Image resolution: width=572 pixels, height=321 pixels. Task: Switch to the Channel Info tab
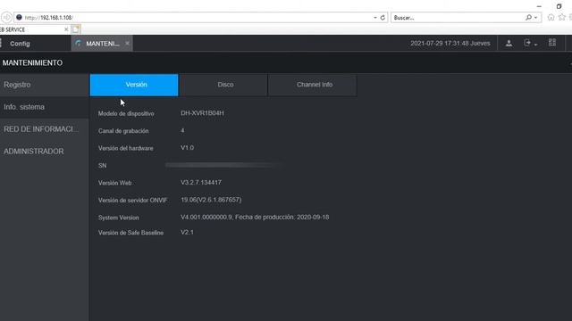click(x=312, y=85)
